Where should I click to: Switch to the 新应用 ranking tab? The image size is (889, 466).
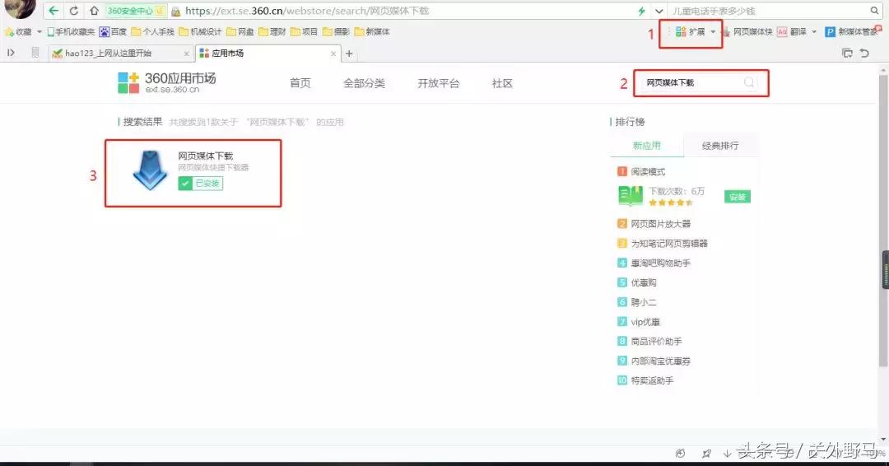click(x=647, y=146)
